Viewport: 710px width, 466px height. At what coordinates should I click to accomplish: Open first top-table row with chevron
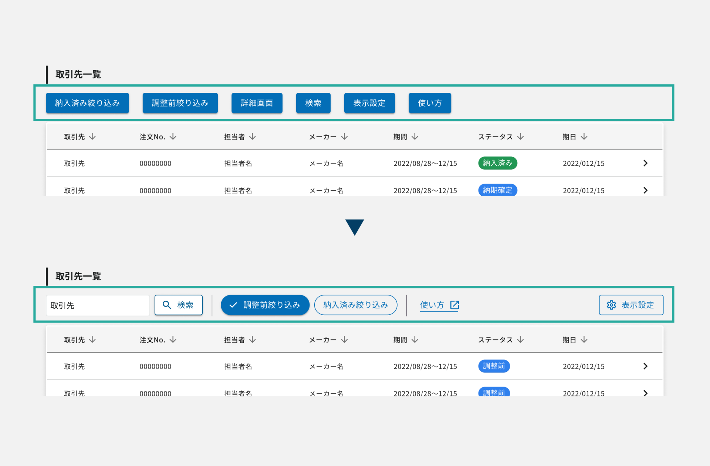(645, 163)
